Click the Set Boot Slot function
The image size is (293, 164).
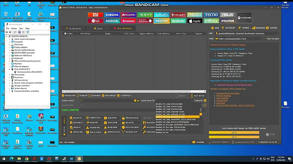click(x=130, y=132)
